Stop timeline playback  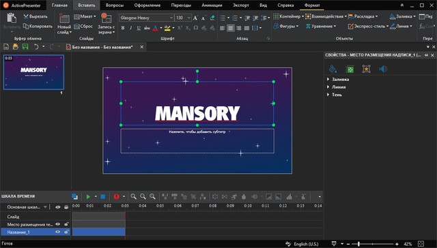pyautogui.click(x=103, y=197)
